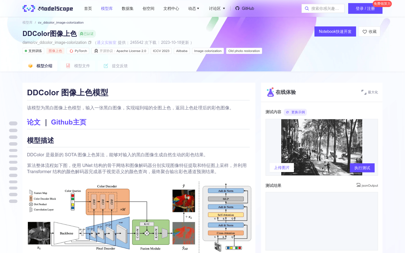Viewport: 405px width, 253px height.
Task: Open 模型库 in the top navigation
Action: click(x=107, y=8)
